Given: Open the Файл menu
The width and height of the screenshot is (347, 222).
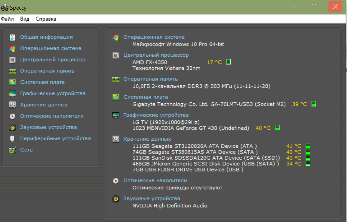Looking at the screenshot, I should click(7, 19).
